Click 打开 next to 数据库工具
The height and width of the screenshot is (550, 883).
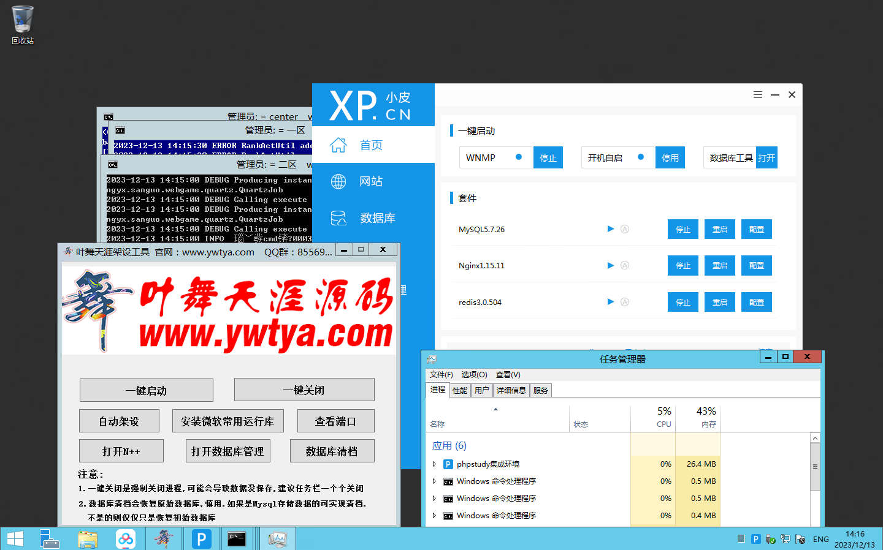766,157
